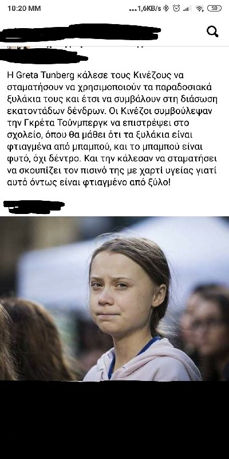The width and height of the screenshot is (229, 459).
Task: Tap the three dots beside network speed
Action: point(133,10)
